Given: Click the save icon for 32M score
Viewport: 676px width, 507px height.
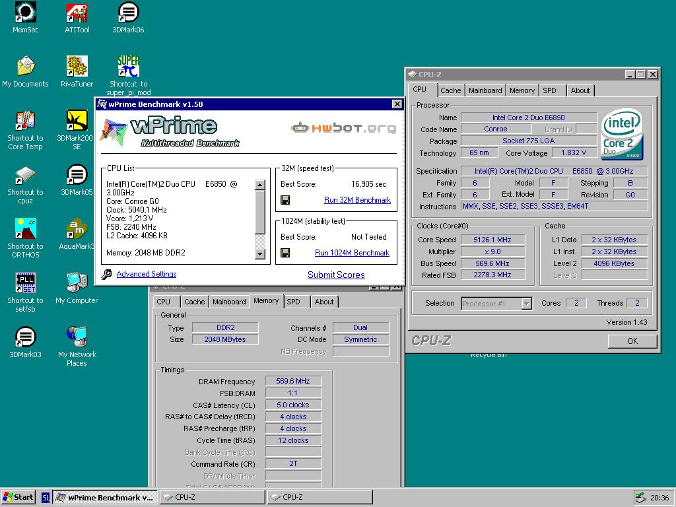Looking at the screenshot, I should tap(285, 200).
